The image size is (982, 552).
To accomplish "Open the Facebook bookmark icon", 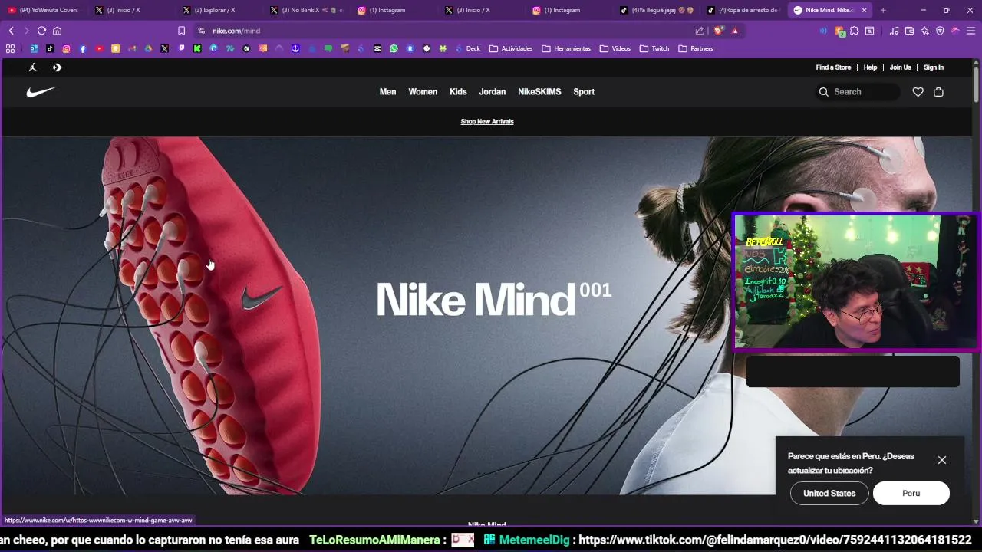I will coord(83,48).
